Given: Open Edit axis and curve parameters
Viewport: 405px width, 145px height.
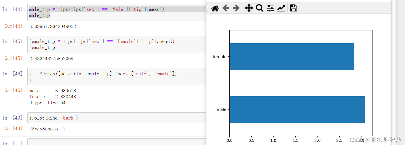Looking at the screenshot, I should coord(281,8).
